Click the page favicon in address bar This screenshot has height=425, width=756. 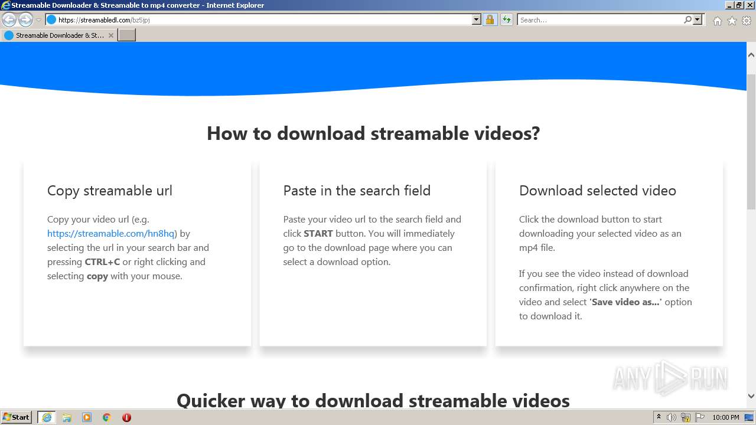click(x=51, y=20)
